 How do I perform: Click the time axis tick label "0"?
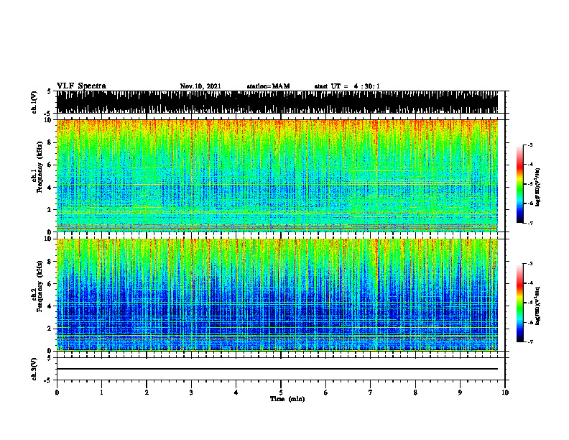pyautogui.click(x=57, y=393)
